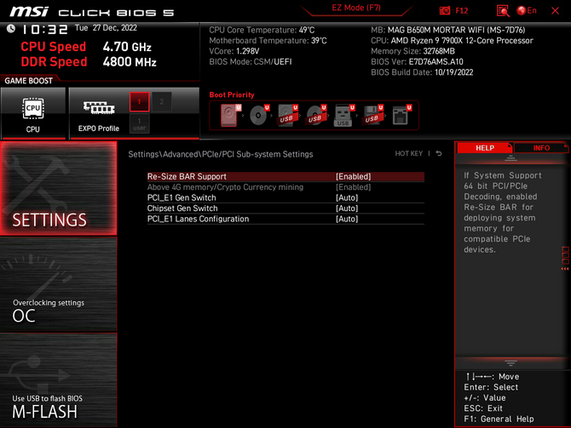Open the BIOS search magnifier icon
The height and width of the screenshot is (428, 571).
503,10
